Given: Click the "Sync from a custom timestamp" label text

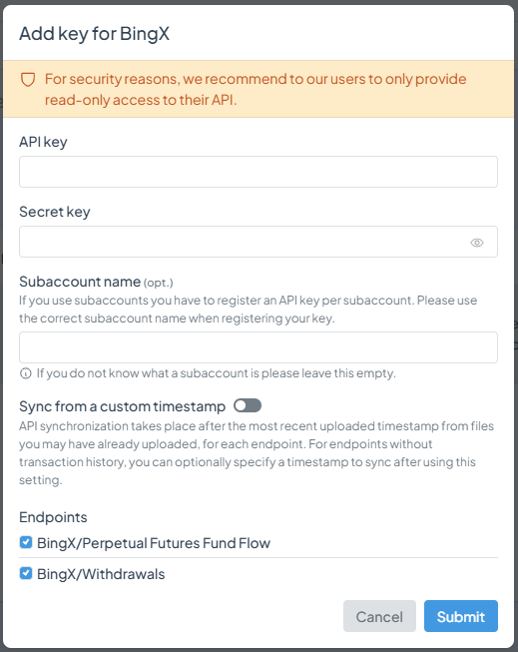Looking at the screenshot, I should [x=122, y=406].
